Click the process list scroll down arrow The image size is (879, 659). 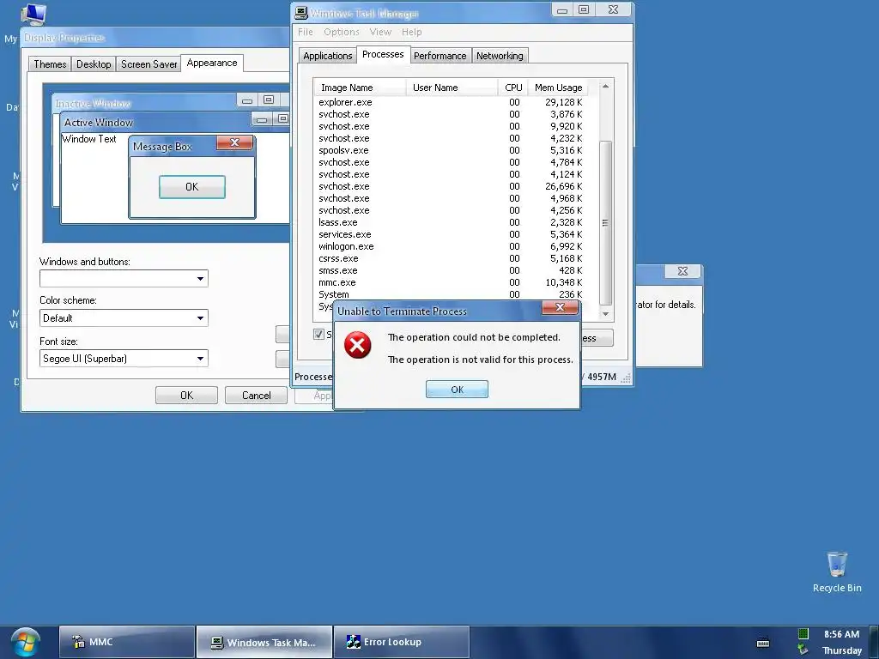click(x=605, y=314)
